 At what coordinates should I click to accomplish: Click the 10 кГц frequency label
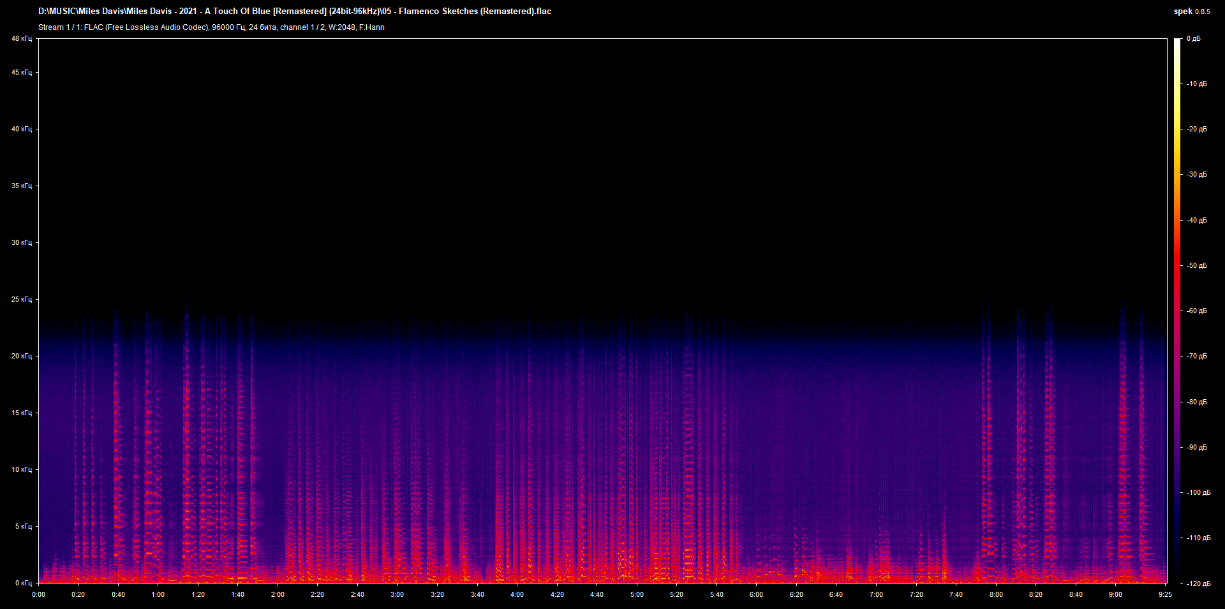click(22, 469)
